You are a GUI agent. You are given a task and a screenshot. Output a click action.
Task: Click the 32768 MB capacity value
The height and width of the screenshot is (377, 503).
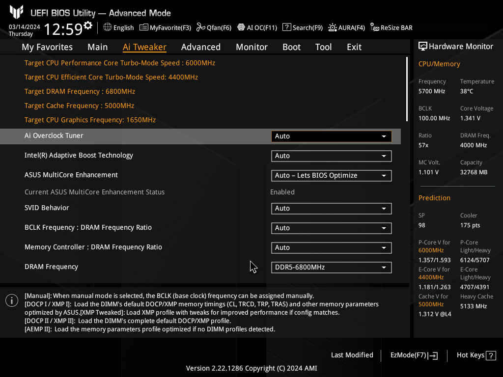[x=474, y=172]
